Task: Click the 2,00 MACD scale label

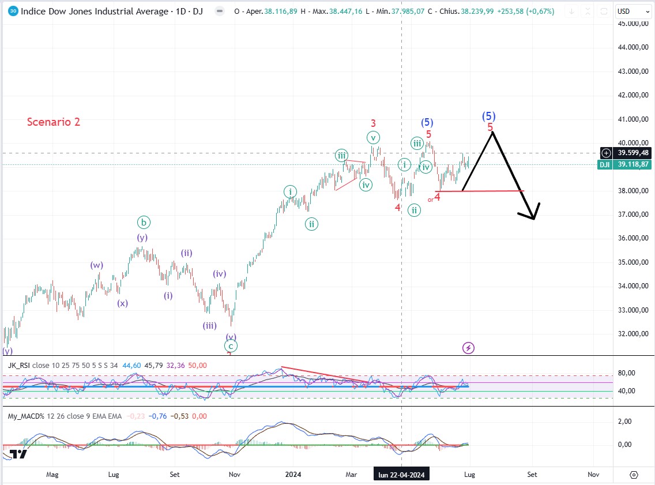Action: 625,422
